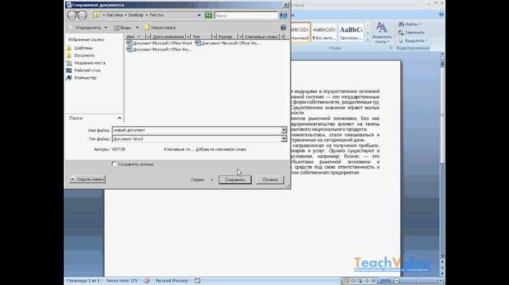Click word count Число слов: 171 in status bar
Viewport: 509px width, 285px height.
(x=121, y=280)
